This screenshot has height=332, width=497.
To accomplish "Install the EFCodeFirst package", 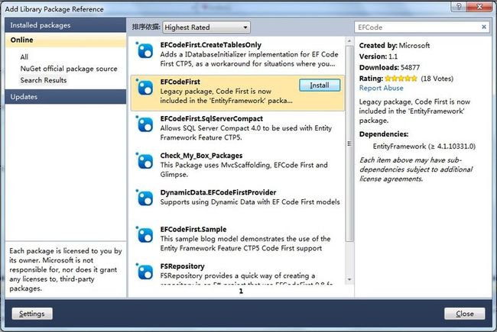I will [x=320, y=85].
